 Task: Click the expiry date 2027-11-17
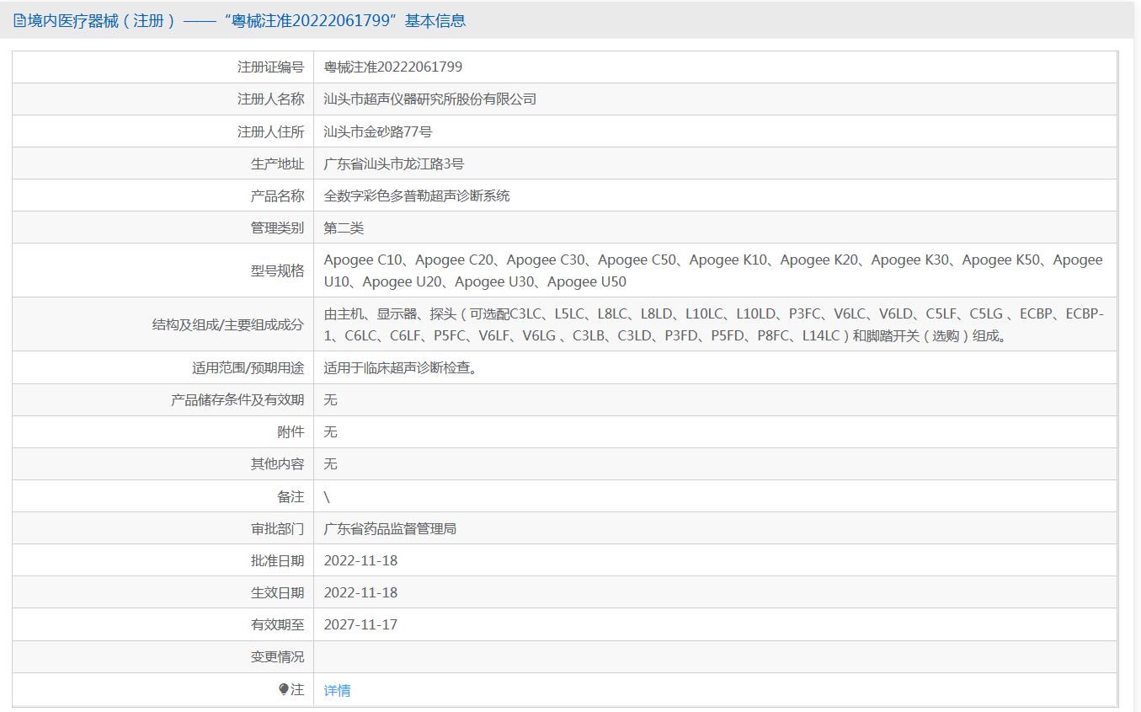[x=360, y=625]
